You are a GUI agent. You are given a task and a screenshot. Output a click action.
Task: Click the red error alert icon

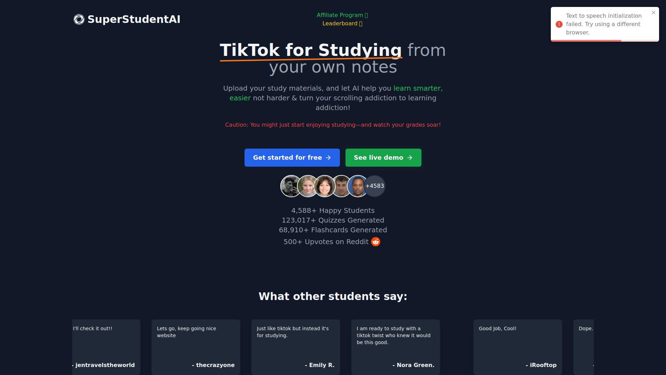tap(559, 24)
